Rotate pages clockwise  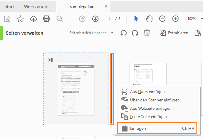(135, 33)
